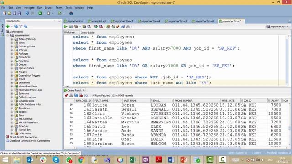Open Word from the Windows taskbar
Viewport: 292px width, 164px height.
pyautogui.click(x=171, y=160)
